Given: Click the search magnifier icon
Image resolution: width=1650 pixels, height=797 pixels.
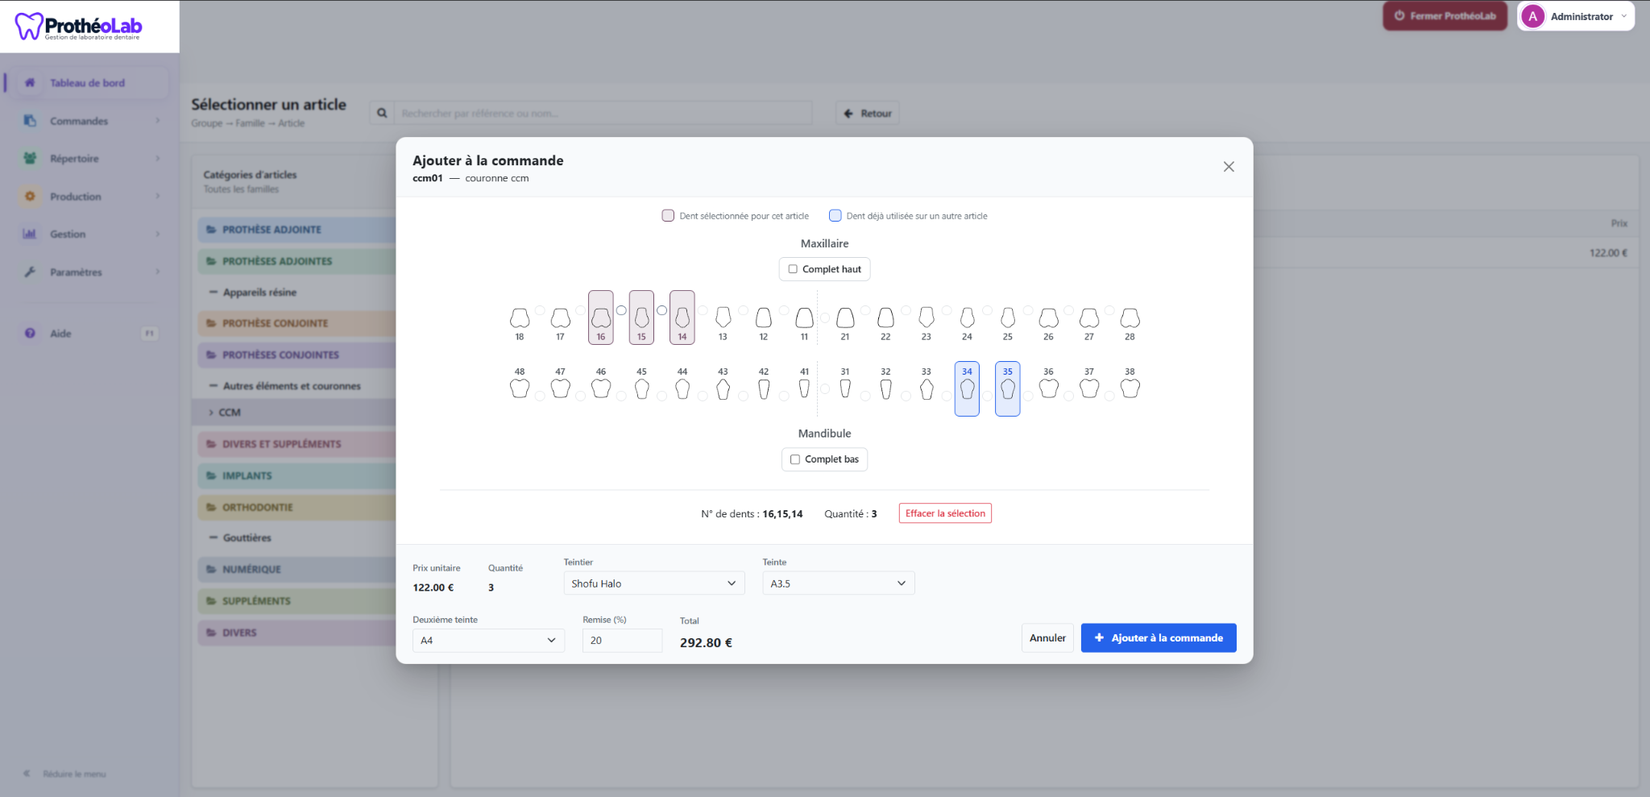Looking at the screenshot, I should tap(382, 114).
